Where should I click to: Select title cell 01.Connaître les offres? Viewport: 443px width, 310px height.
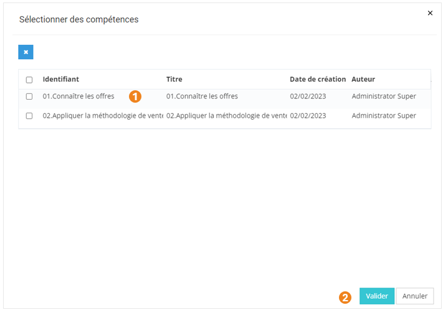coord(202,96)
